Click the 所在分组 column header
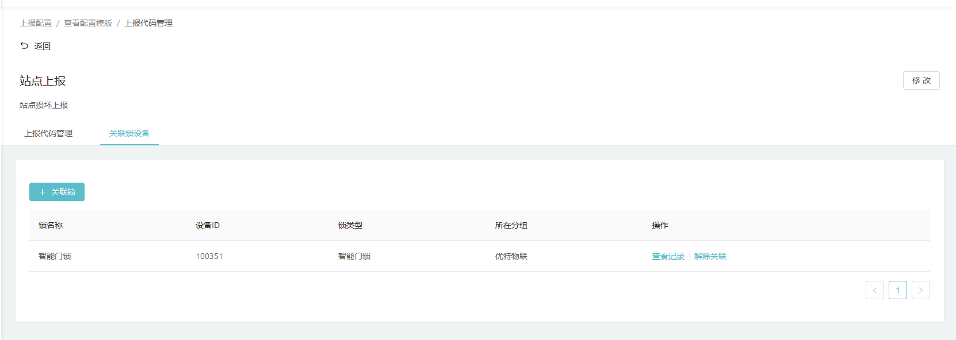Viewport: 956px width, 340px height. [x=511, y=225]
